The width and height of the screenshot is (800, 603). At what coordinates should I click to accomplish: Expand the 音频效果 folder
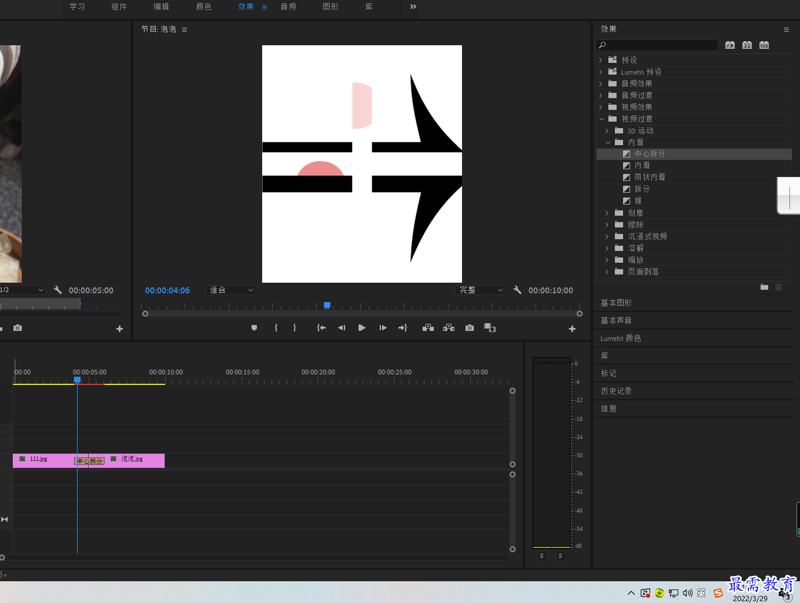tap(600, 83)
